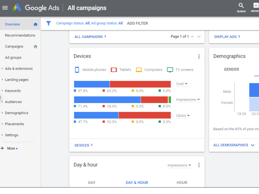Click red Tablets segment of Clicks bar
The image size is (259, 194).
pos(145,115)
